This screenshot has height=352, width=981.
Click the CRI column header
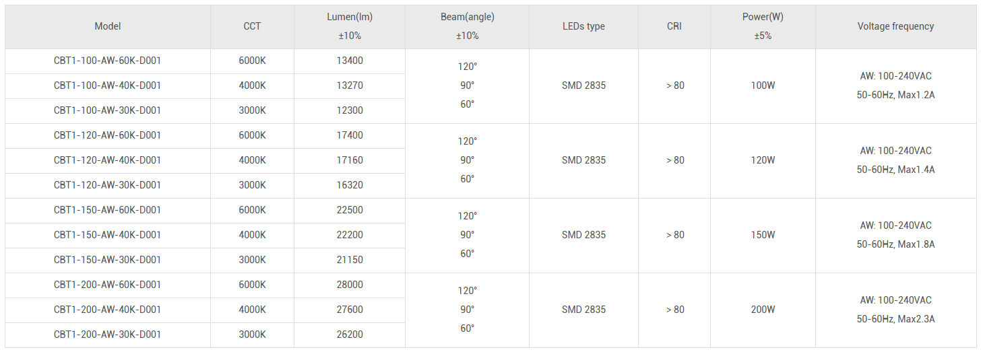[x=674, y=26]
